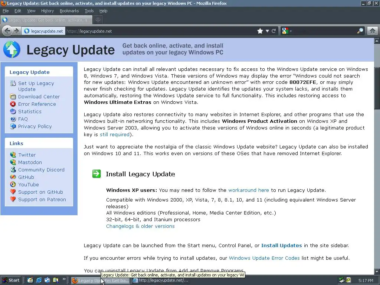
Task: Click the Set Up Legacy Update sidebar icon
Action: click(13, 83)
